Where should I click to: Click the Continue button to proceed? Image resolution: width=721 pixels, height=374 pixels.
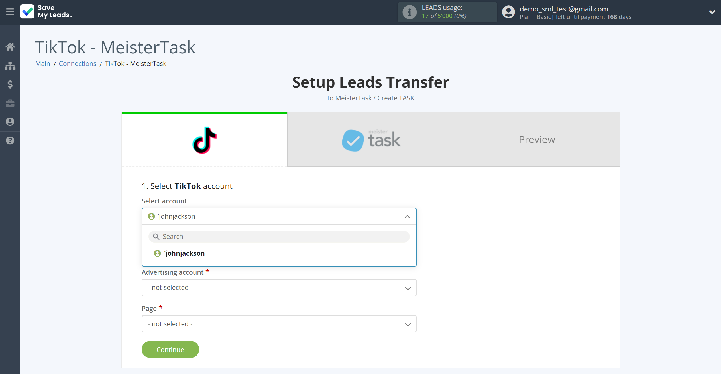pos(170,349)
